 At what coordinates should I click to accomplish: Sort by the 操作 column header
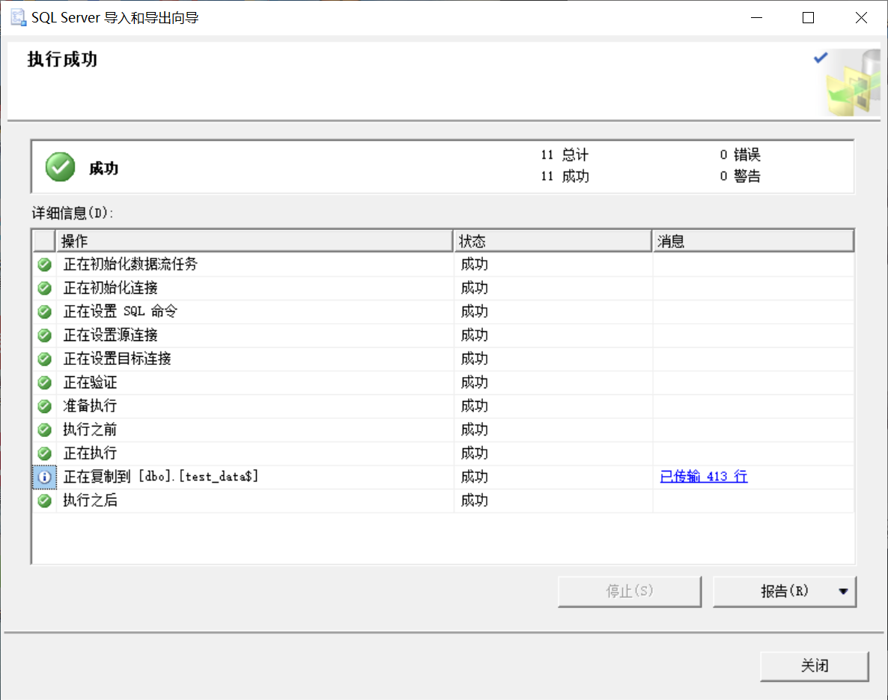click(x=255, y=241)
